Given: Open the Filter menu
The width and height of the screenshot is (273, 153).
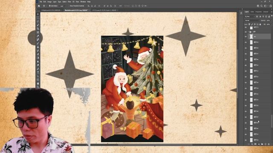Looking at the screenshot, I should click(69, 2).
